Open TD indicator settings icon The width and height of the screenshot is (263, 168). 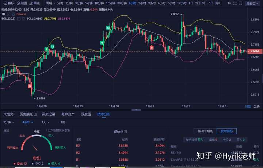coord(8,14)
